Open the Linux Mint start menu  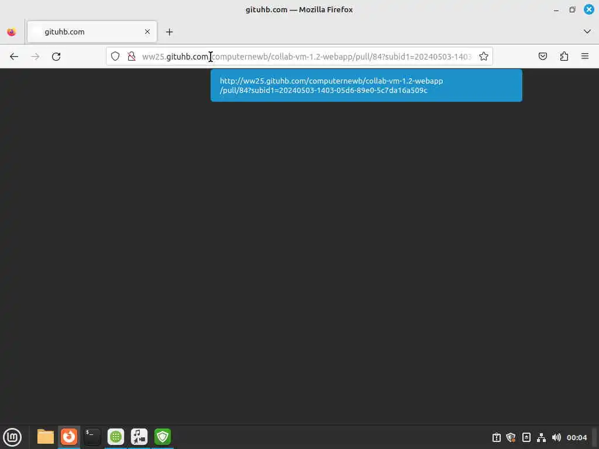(x=13, y=437)
